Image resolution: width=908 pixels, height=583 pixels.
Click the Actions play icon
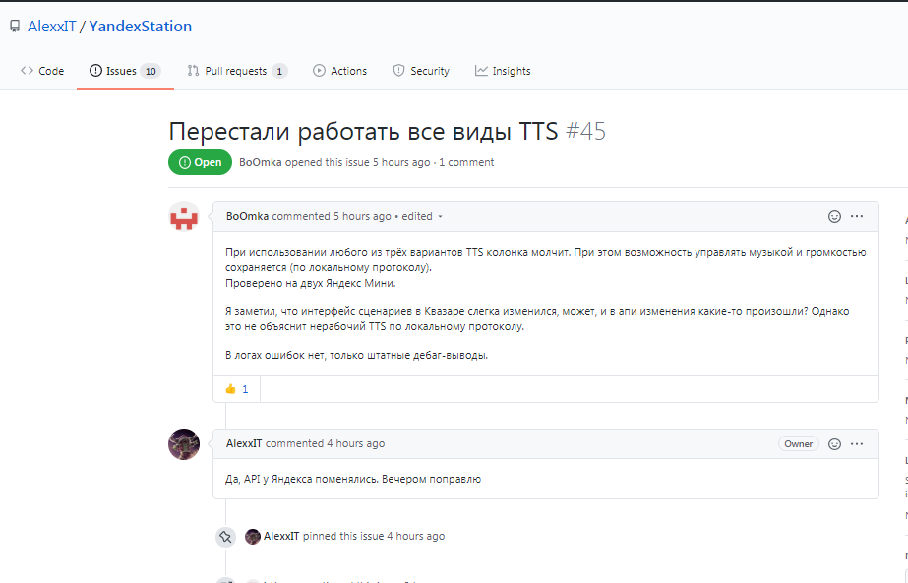pos(319,71)
